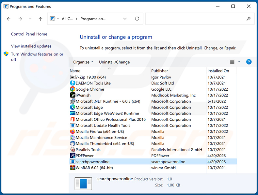Open the recent locations dropdown arrow
The image size is (258, 195).
[x=30, y=19]
